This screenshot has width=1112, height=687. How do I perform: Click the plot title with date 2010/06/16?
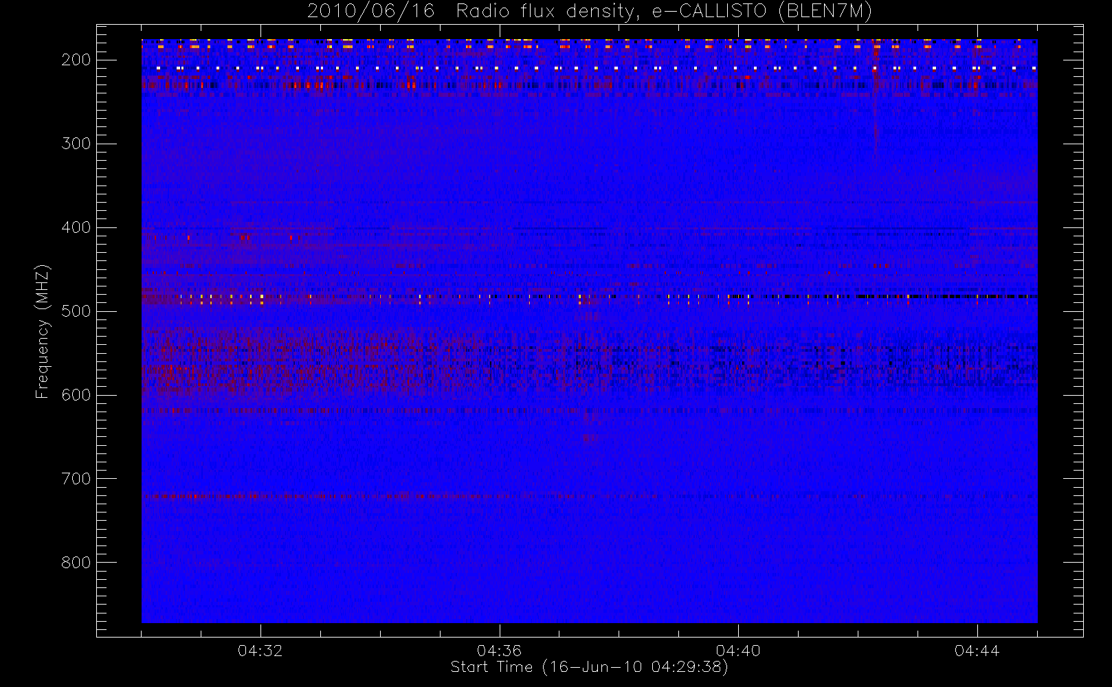tap(590, 12)
